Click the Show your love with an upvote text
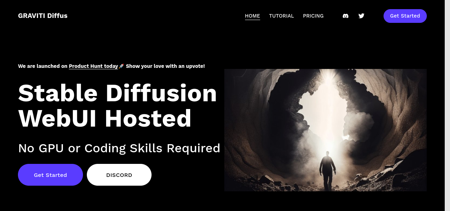Viewport: 450px width, 211px height. tap(165, 66)
